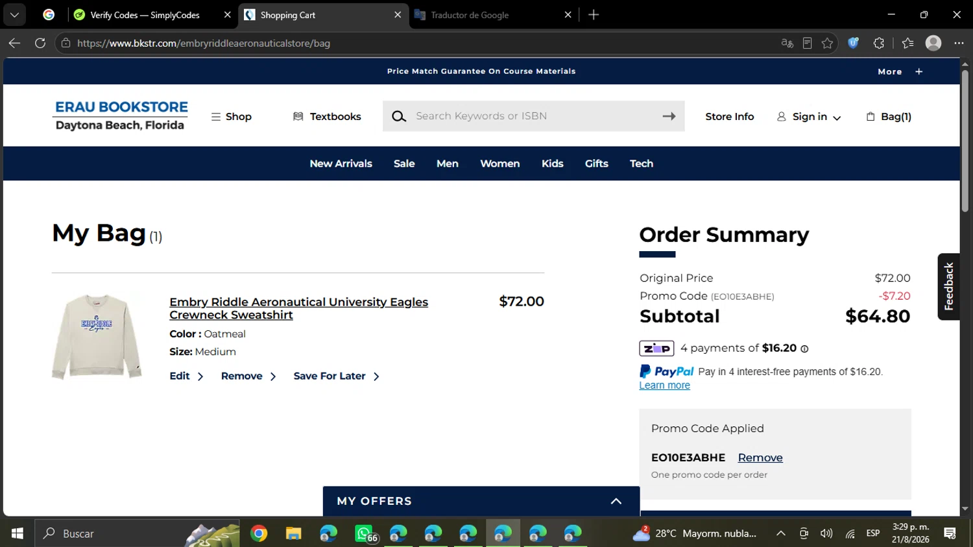The width and height of the screenshot is (973, 547).
Task: Submit search with the arrow icon
Action: (669, 116)
